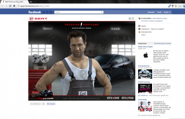
Task: Click the HUGO BOSS McLaren drivers thumbnail
Action: point(145,106)
